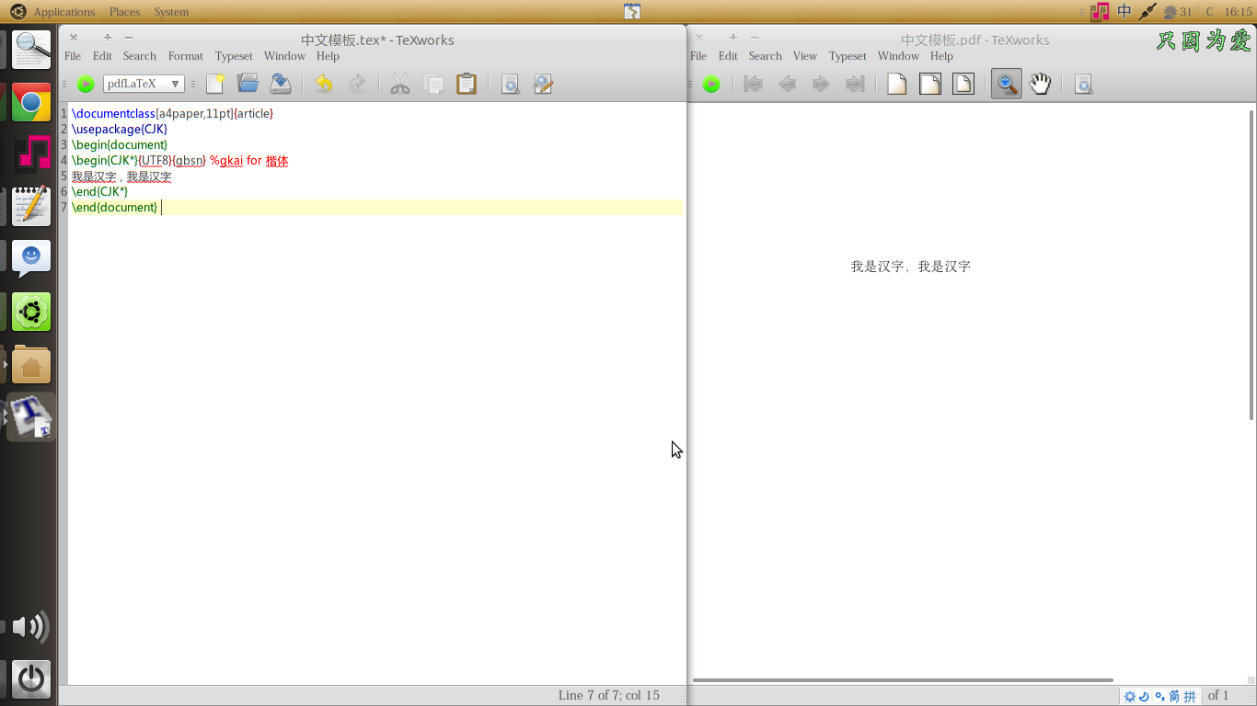
Task: Click the 中 input method indicator
Action: point(1124,12)
